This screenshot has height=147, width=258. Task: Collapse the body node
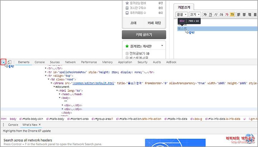pyautogui.click(x=60, y=98)
